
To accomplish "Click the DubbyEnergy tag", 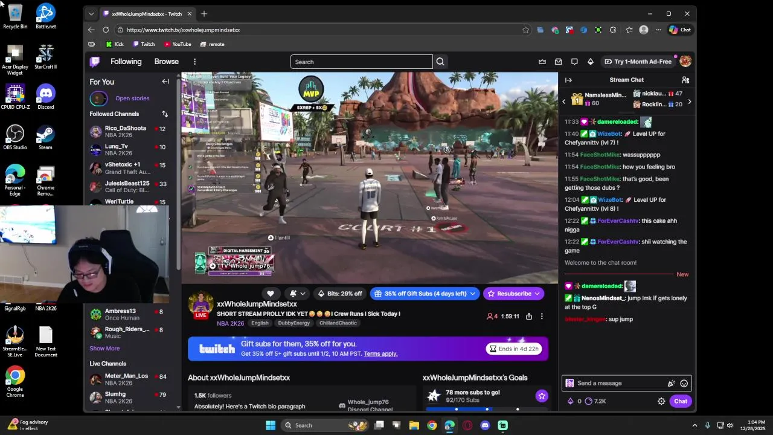I will pos(293,323).
